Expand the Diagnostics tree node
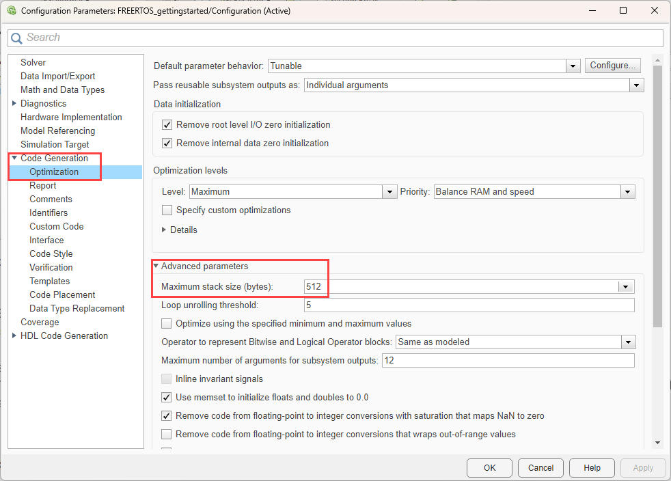The image size is (671, 481). coord(14,104)
